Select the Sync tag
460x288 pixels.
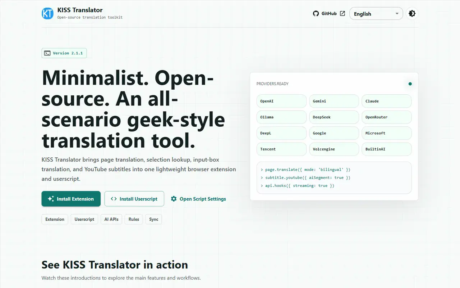click(x=154, y=219)
